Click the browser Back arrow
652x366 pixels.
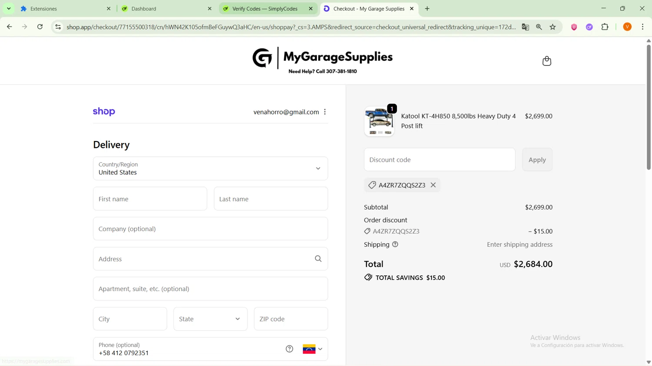point(9,27)
